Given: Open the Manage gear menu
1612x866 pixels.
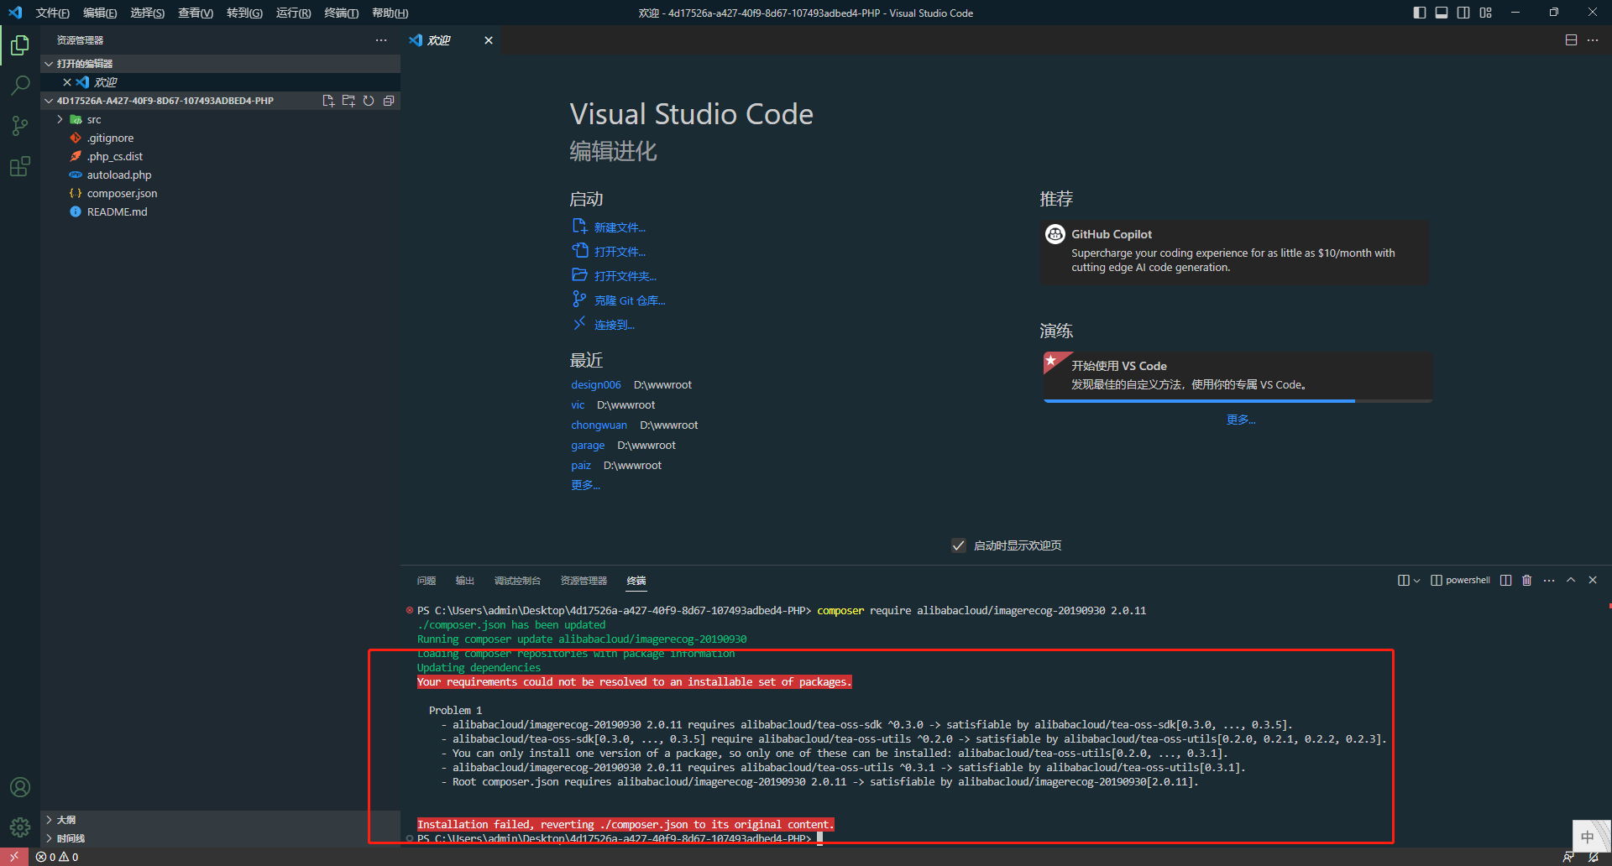Looking at the screenshot, I should coord(20,827).
